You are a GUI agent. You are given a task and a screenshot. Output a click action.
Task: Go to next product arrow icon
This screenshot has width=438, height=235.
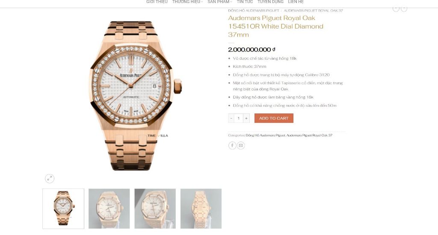[x=404, y=9]
